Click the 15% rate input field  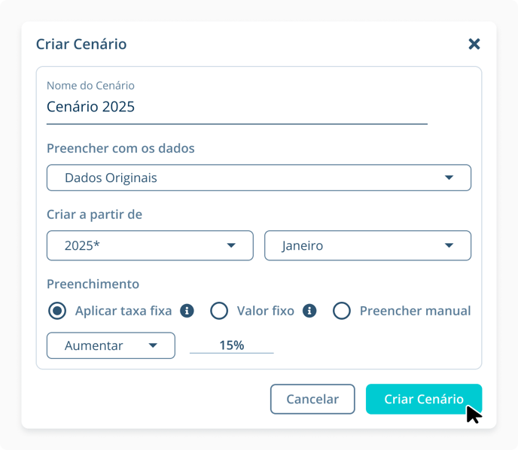point(232,345)
